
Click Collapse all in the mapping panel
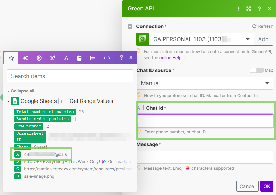pyautogui.click(x=22, y=91)
